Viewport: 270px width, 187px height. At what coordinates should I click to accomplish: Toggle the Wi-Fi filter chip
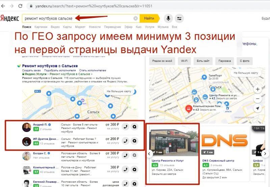coord(184,61)
